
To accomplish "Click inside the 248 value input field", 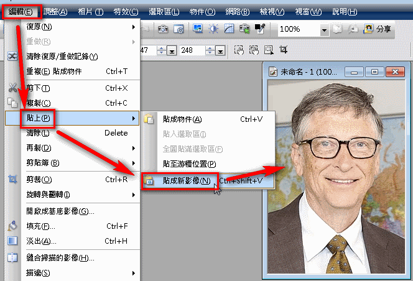I will 191,50.
